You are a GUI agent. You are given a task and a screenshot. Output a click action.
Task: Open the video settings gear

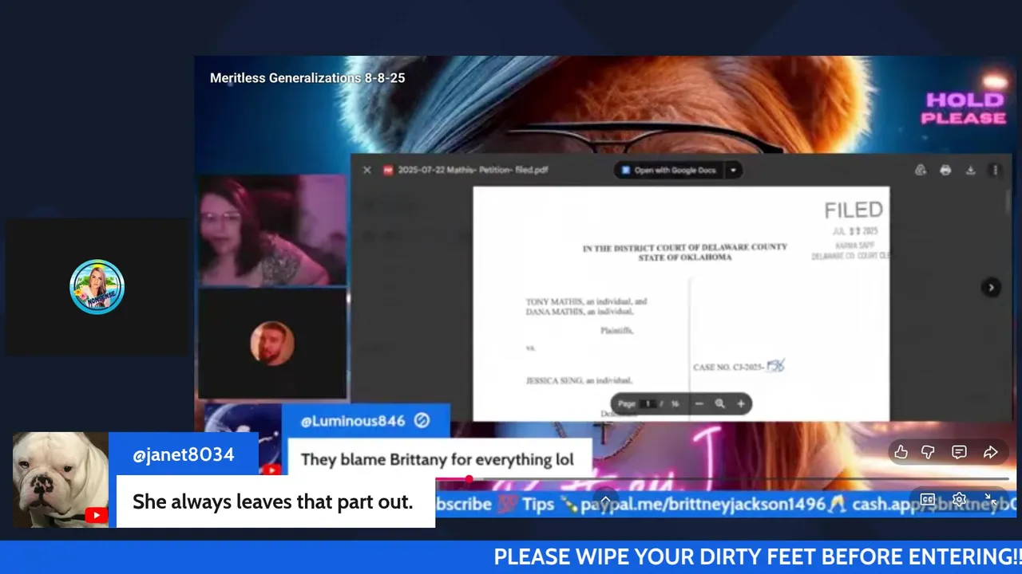[959, 500]
